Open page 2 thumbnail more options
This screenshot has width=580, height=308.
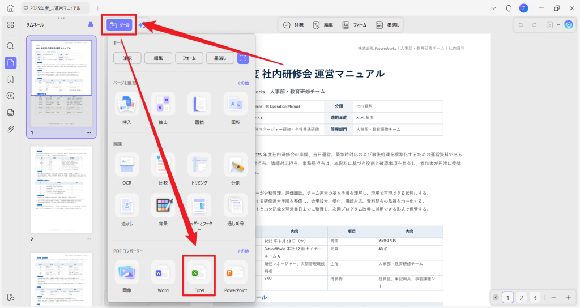click(x=89, y=239)
